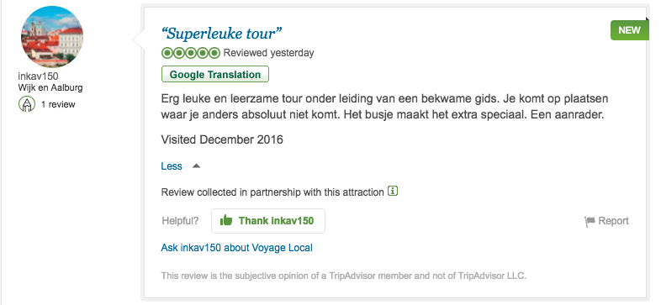Click the thumbs-up icon on Thank button
Screen dimensions: 661x305
coord(226,220)
